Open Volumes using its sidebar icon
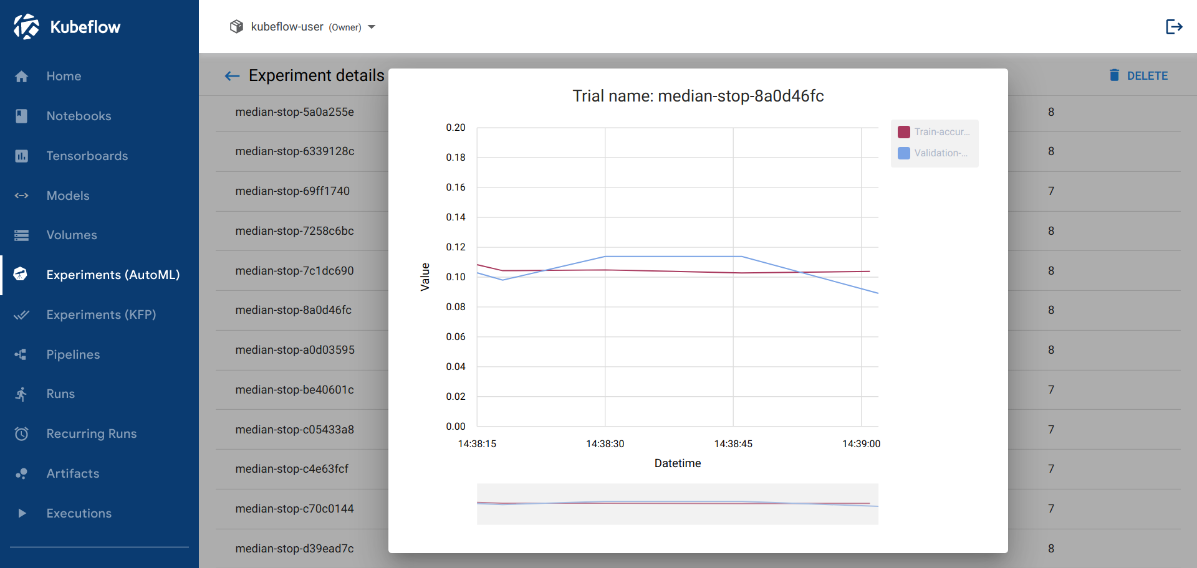The image size is (1197, 568). pyautogui.click(x=22, y=235)
